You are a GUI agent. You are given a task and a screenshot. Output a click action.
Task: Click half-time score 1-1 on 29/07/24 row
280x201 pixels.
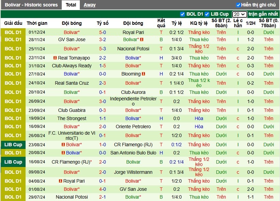coord(250,197)
